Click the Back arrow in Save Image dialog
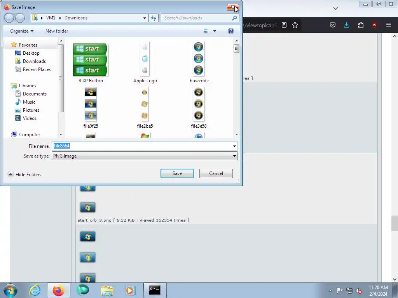The width and height of the screenshot is (398, 298). tap(9, 18)
